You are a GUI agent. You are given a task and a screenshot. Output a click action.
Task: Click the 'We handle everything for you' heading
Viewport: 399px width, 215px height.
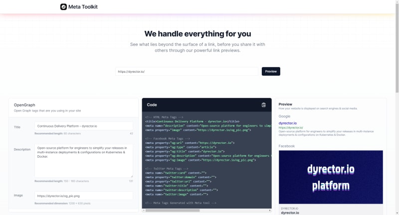pyautogui.click(x=198, y=34)
